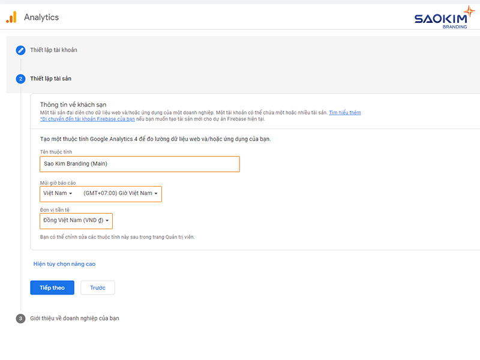480x360 pixels.
Task: Click the 'Tiếp theo' button
Action: (x=52, y=287)
